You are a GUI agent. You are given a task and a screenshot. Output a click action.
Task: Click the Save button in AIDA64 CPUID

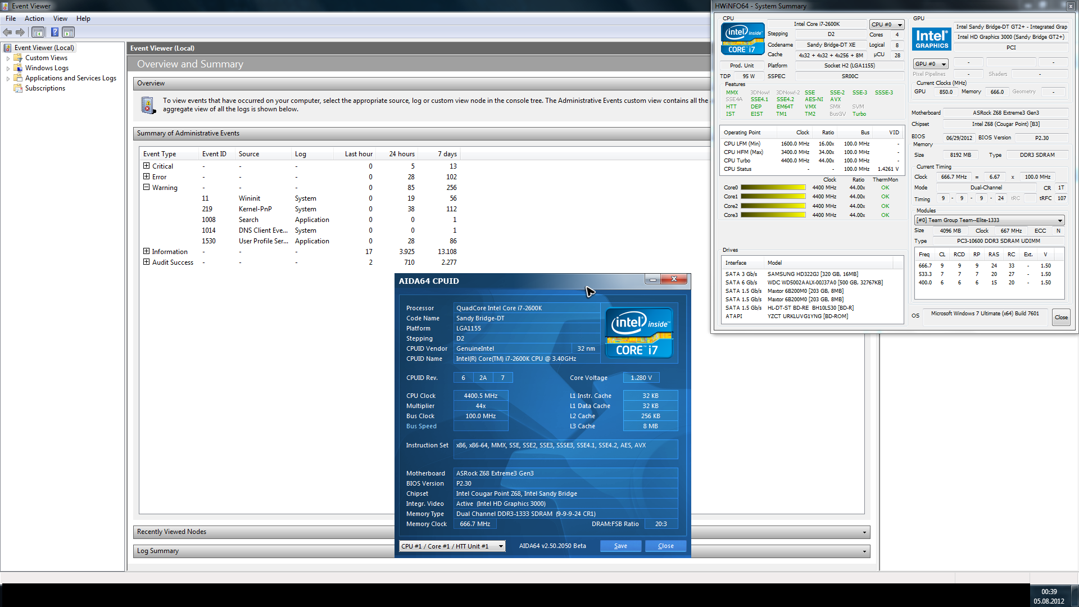pyautogui.click(x=620, y=546)
